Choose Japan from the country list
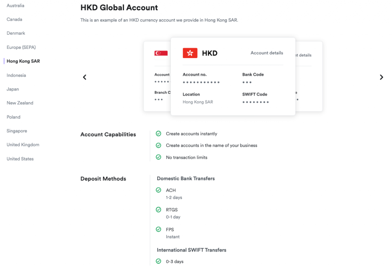392x268 pixels. coord(13,89)
